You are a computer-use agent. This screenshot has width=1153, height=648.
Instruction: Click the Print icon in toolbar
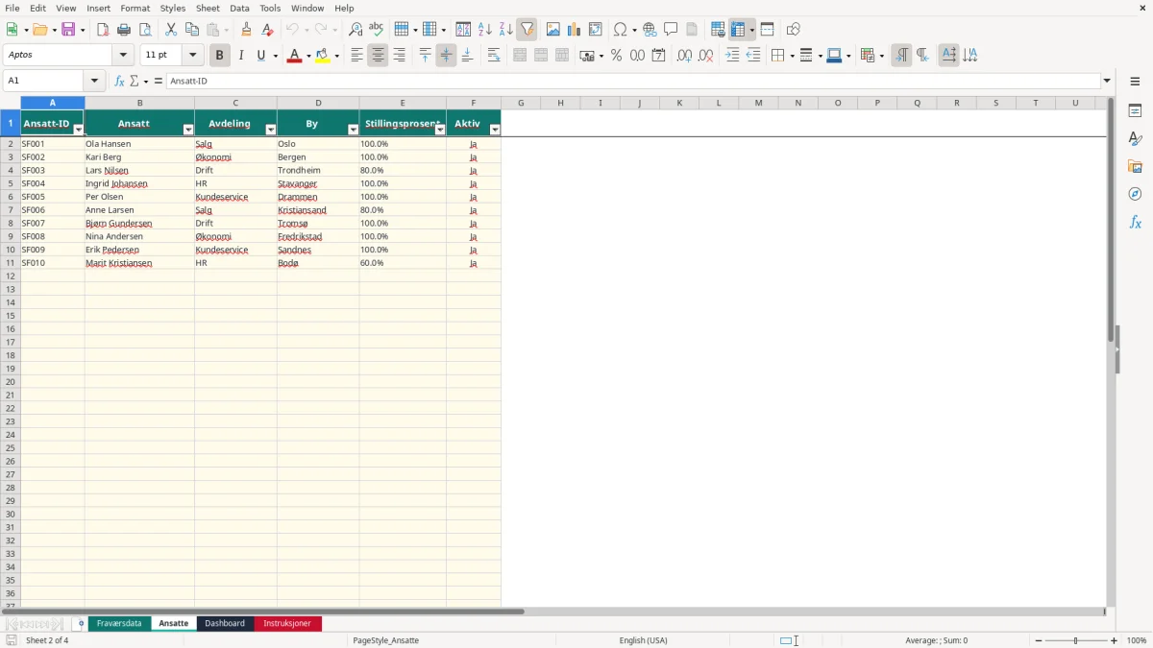[124, 30]
